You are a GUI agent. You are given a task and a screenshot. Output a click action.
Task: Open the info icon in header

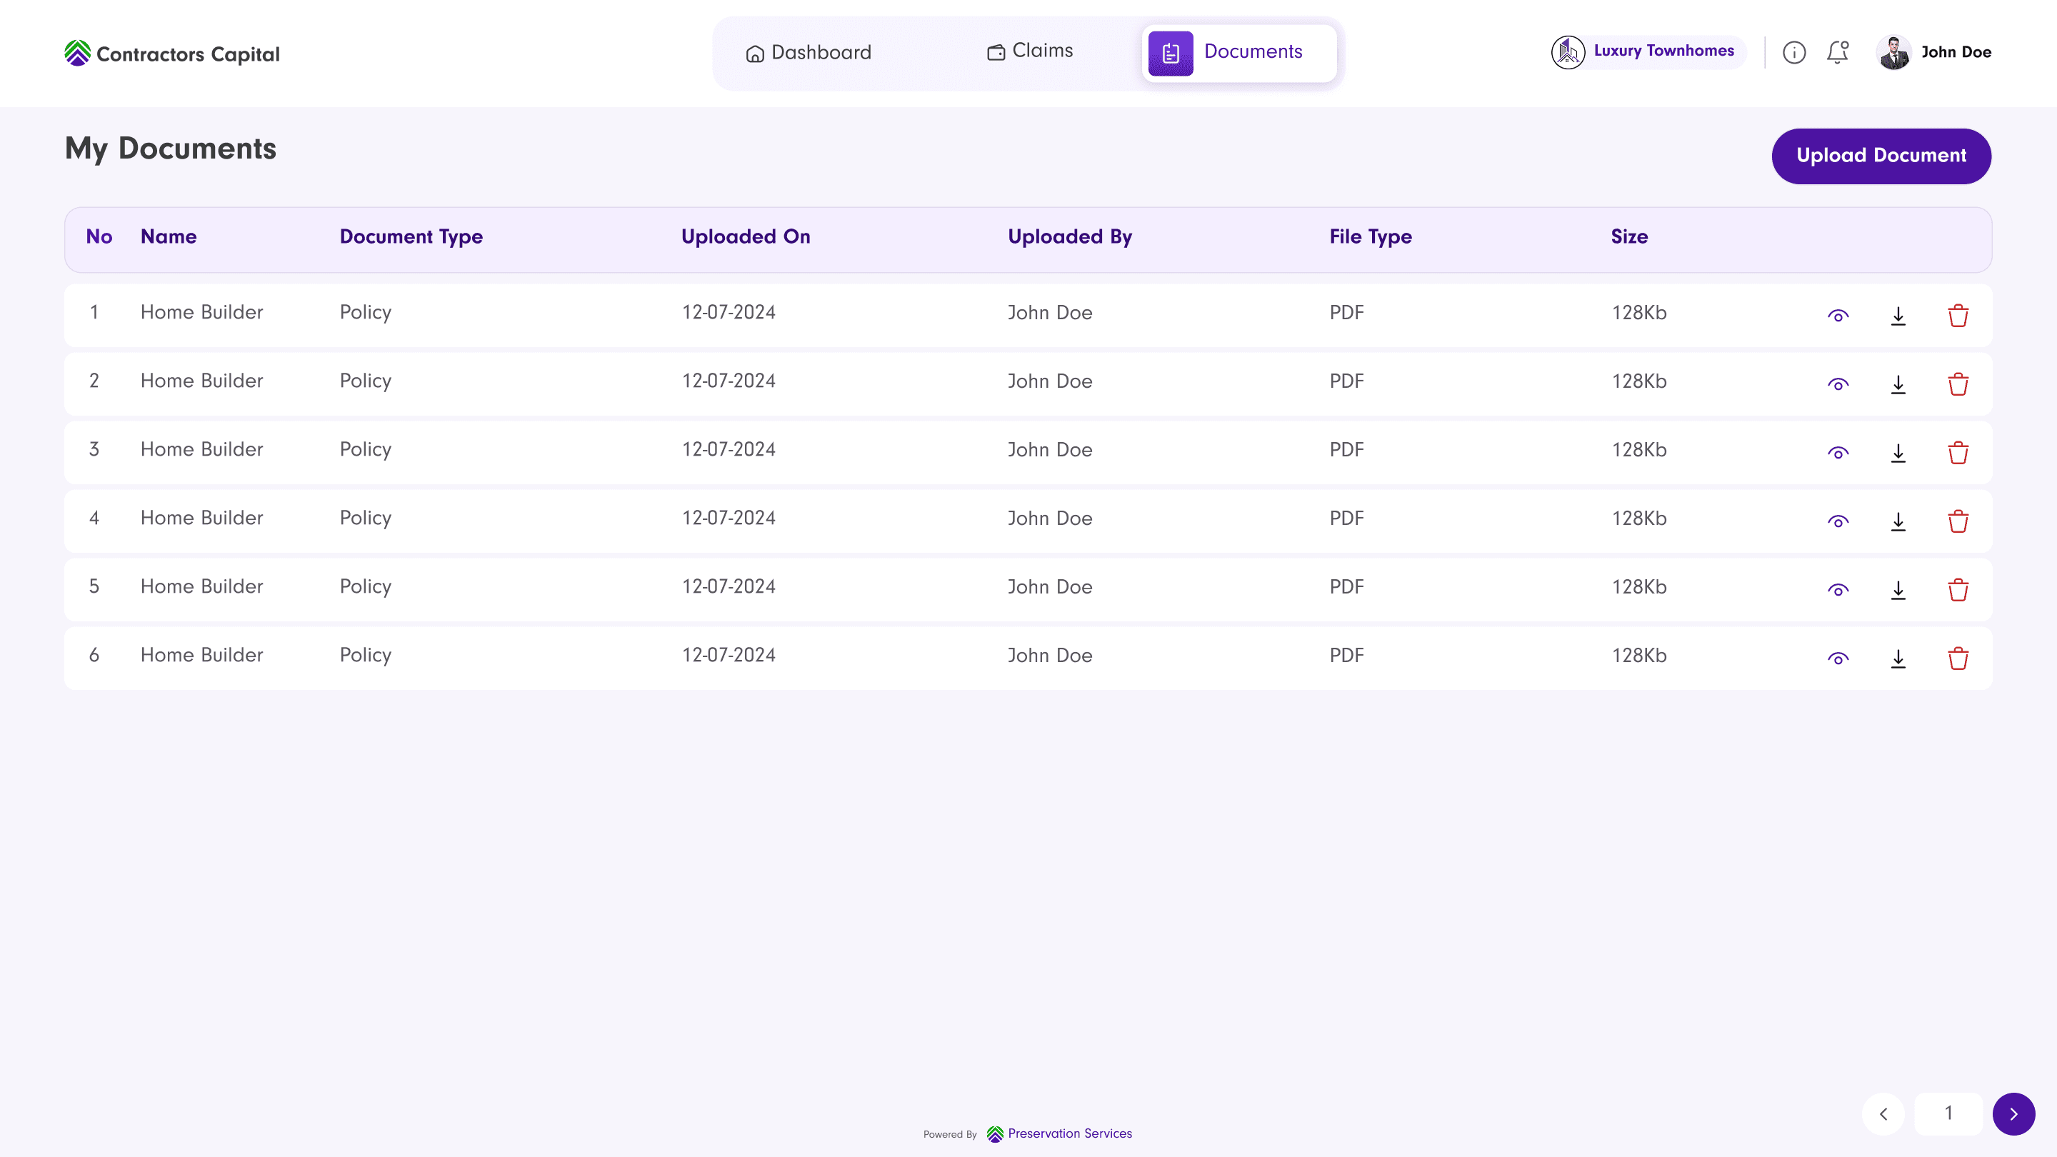coord(1793,53)
